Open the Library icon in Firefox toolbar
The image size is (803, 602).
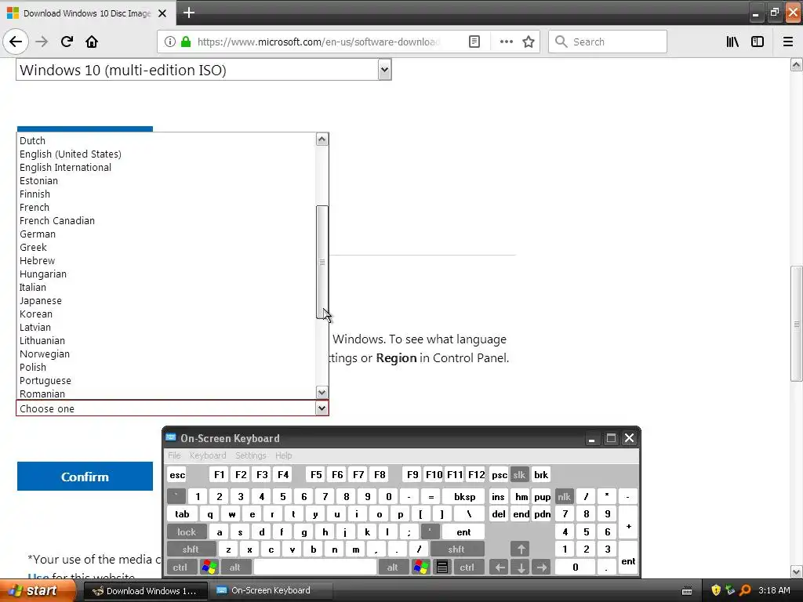(x=732, y=42)
